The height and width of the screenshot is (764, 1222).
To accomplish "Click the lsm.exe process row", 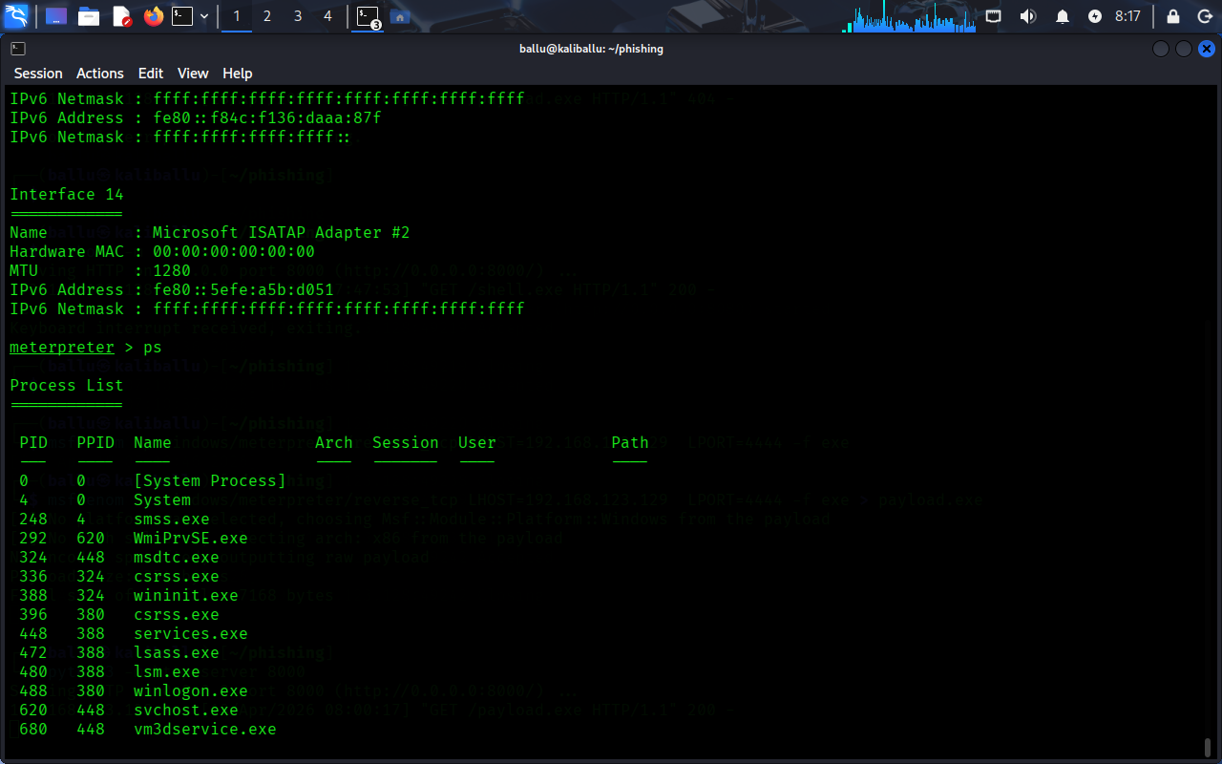I will (x=110, y=671).
